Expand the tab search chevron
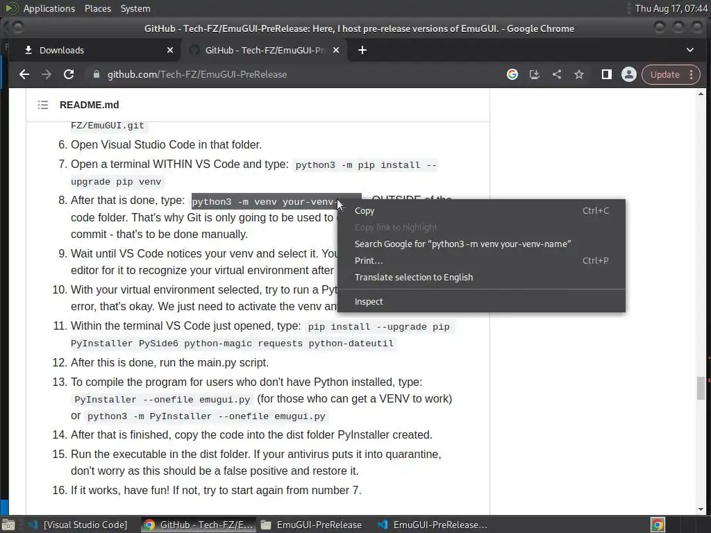 click(689, 50)
